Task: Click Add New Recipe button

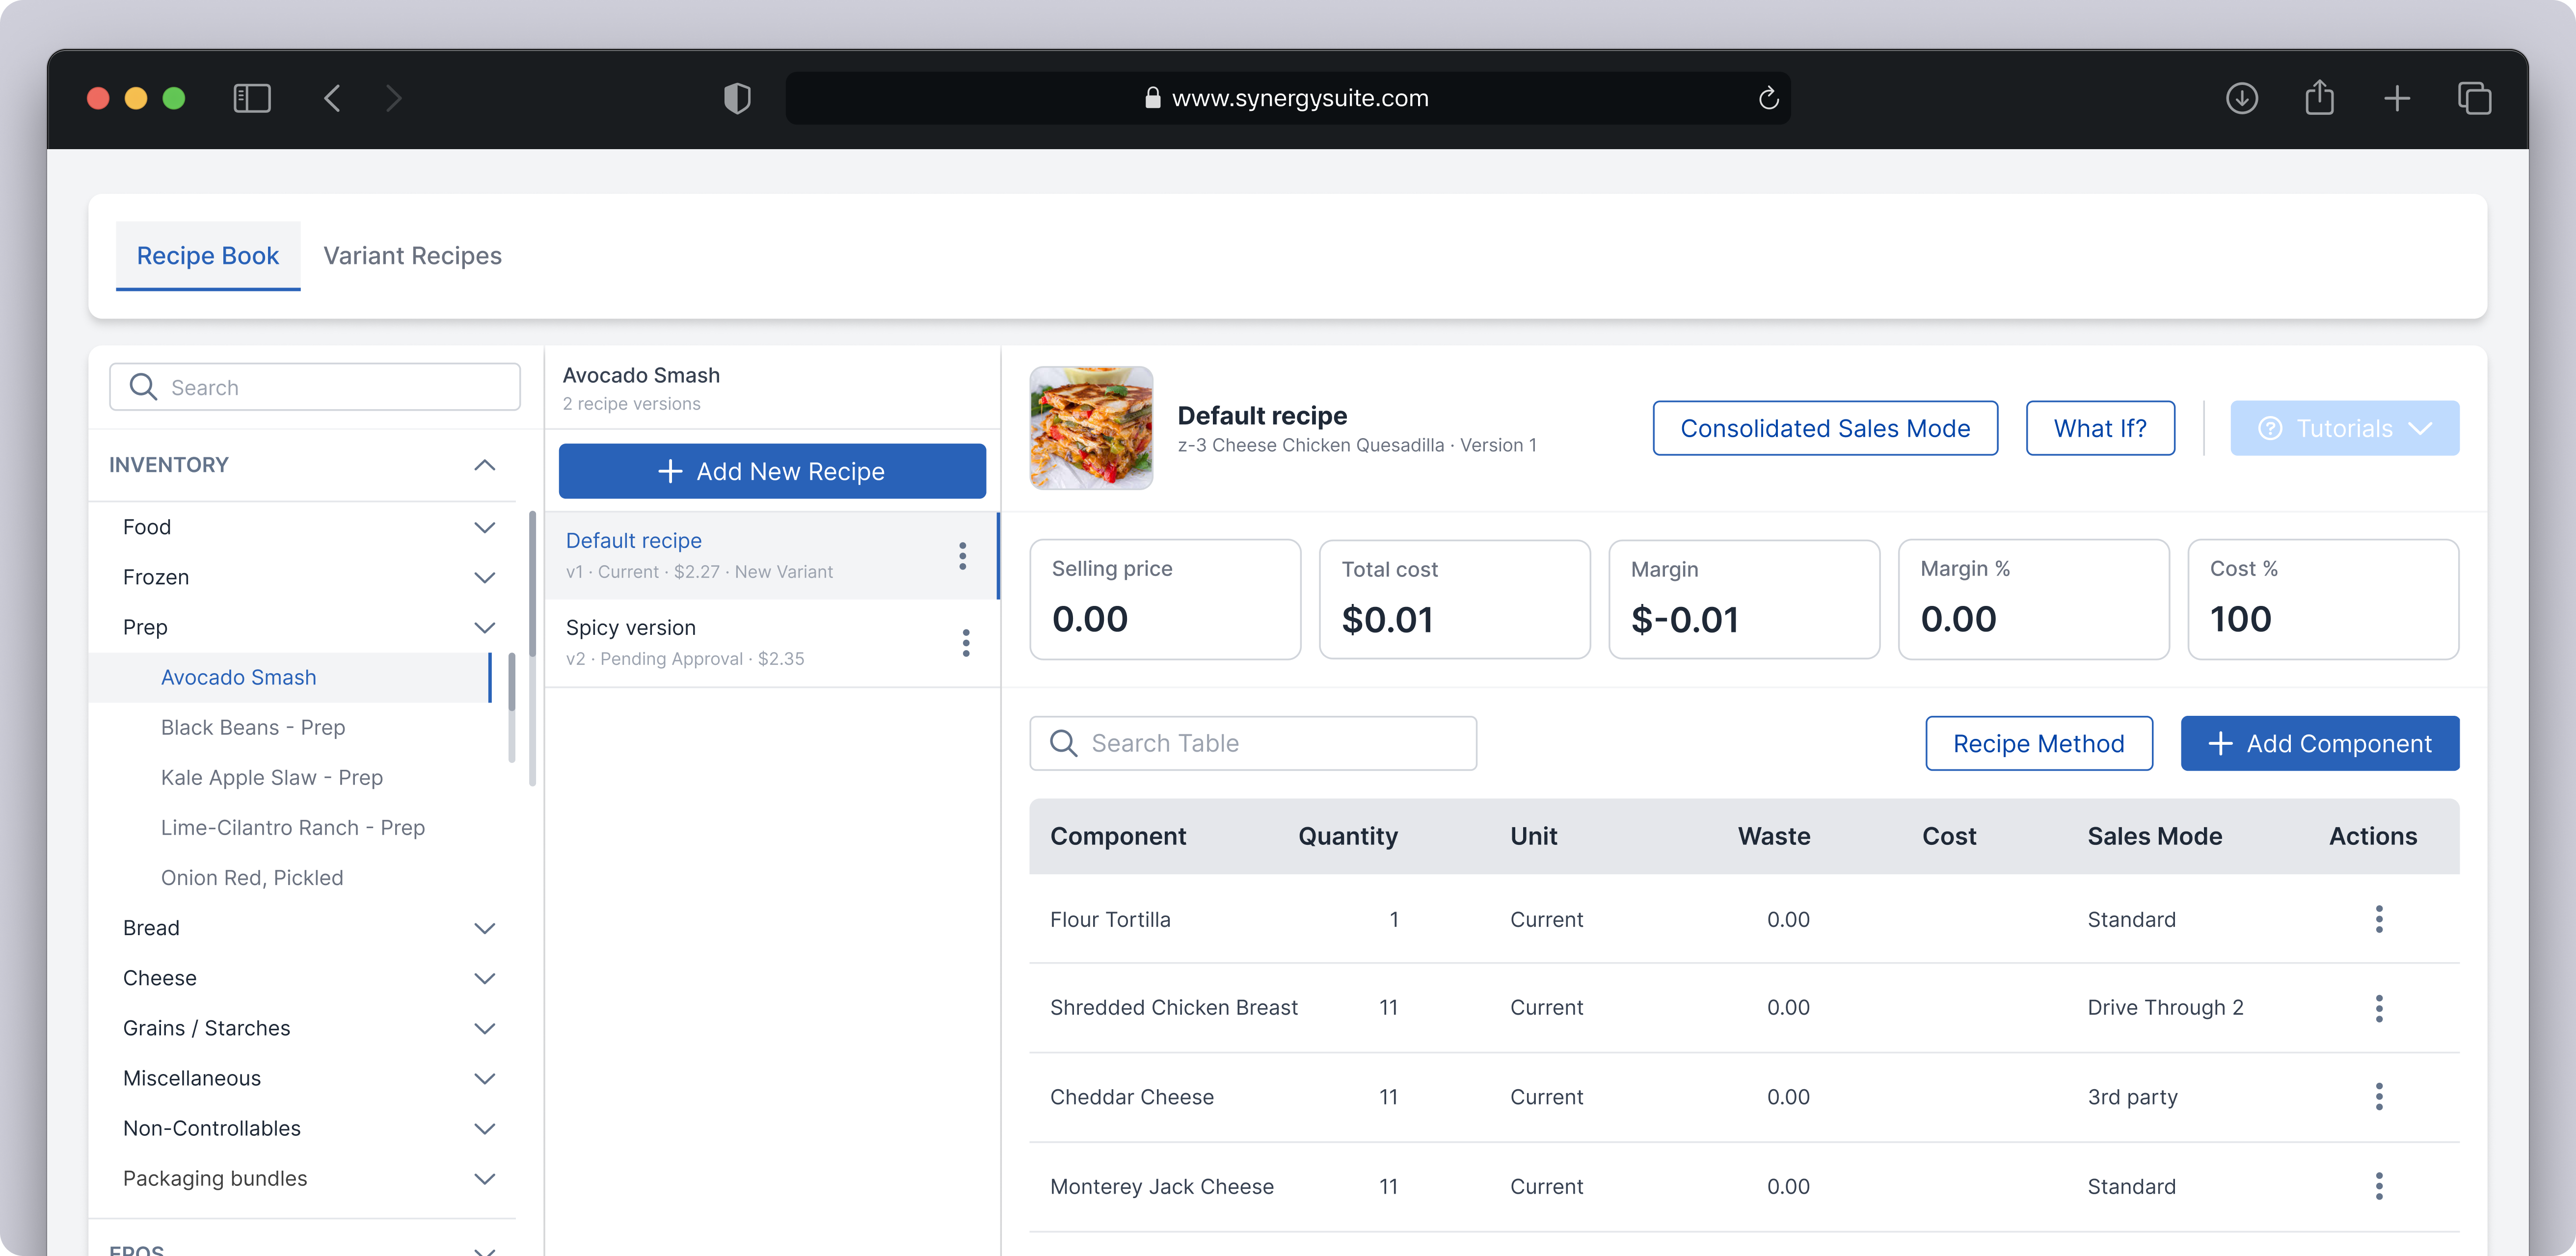Action: click(x=772, y=471)
